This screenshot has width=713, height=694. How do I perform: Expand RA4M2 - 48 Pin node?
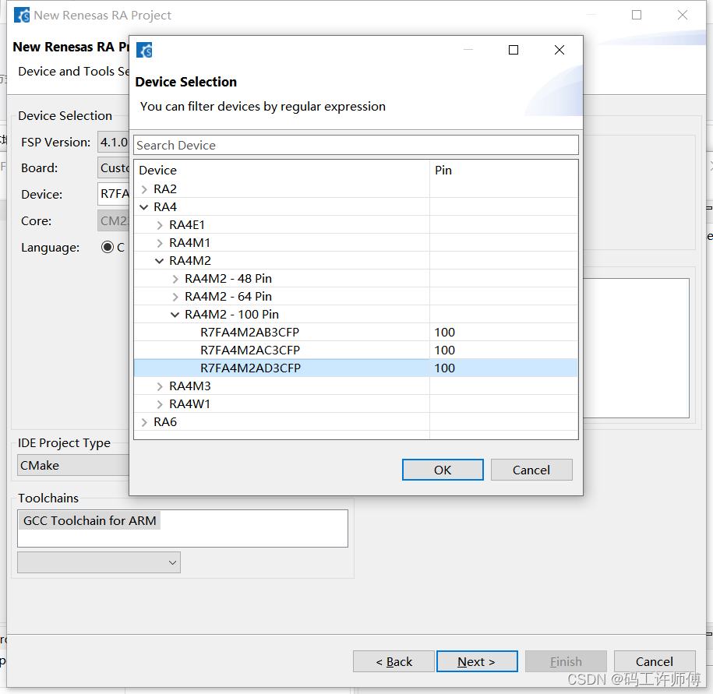175,279
